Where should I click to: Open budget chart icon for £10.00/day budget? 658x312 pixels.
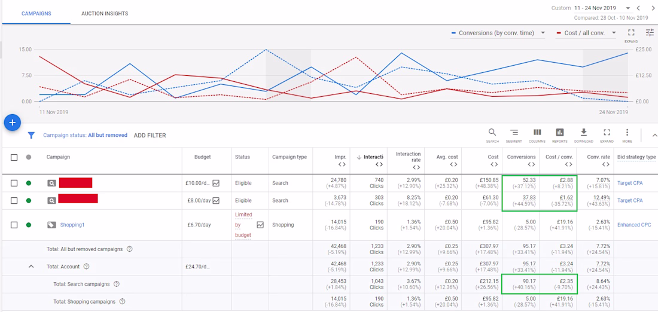[216, 183]
